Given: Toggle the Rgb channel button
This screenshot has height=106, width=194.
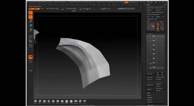Looking at the screenshot, I should [31, 9].
